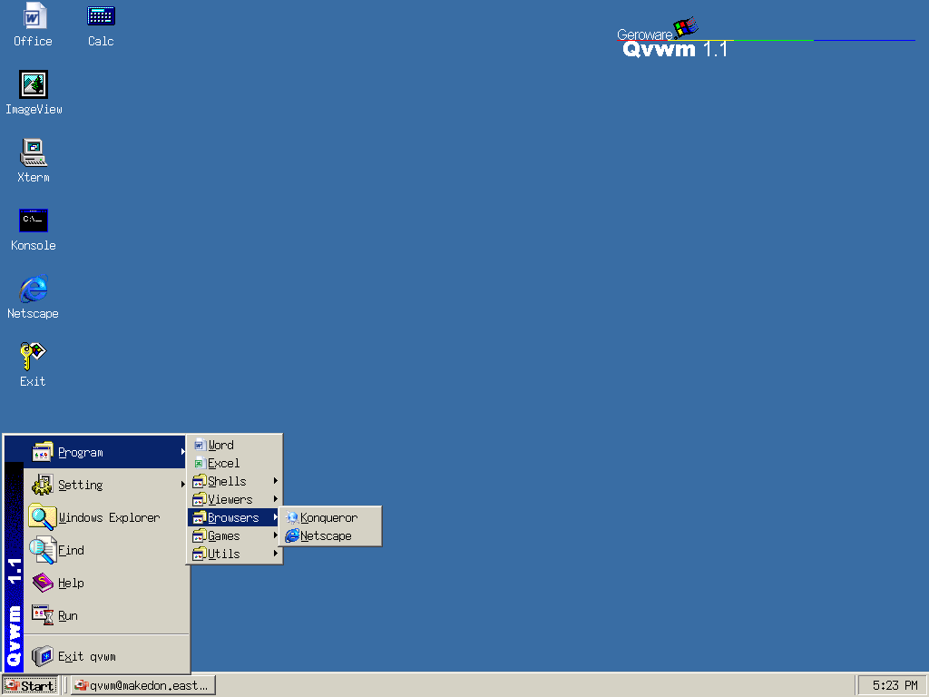Expand the Utils submenu

[x=235, y=554]
